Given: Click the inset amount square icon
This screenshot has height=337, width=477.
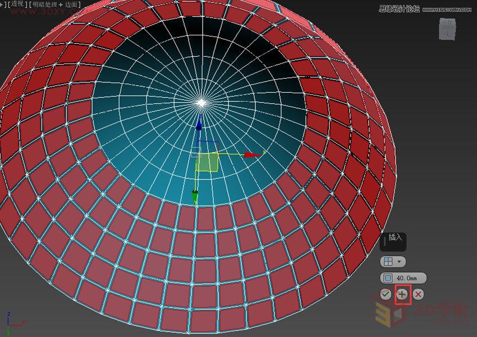Looking at the screenshot, I should 388,278.
